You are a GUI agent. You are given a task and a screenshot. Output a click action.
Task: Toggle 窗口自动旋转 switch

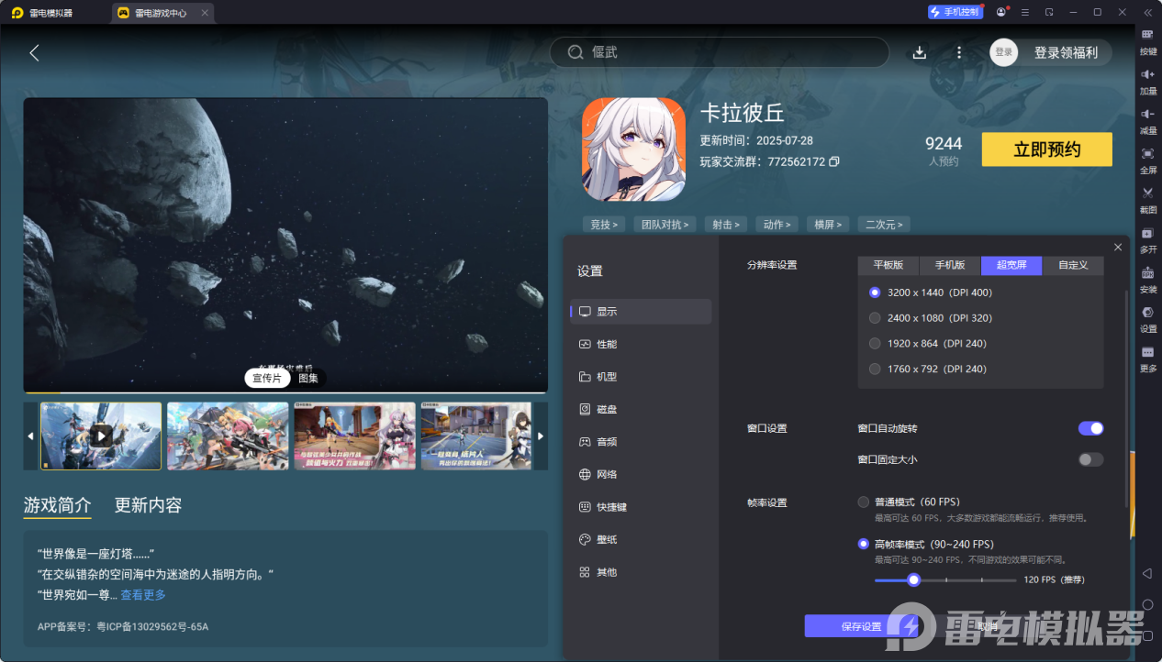(x=1090, y=428)
